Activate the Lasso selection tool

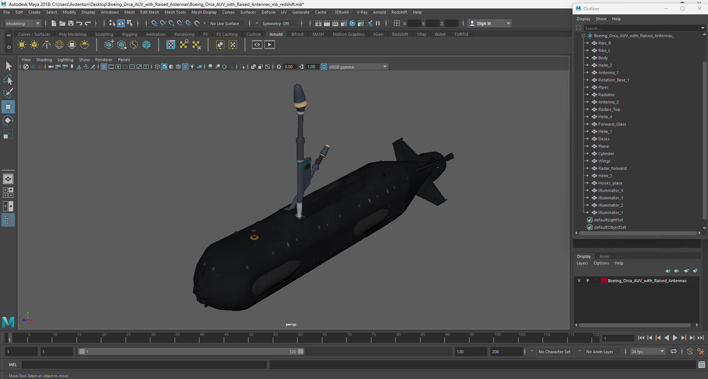[8, 80]
